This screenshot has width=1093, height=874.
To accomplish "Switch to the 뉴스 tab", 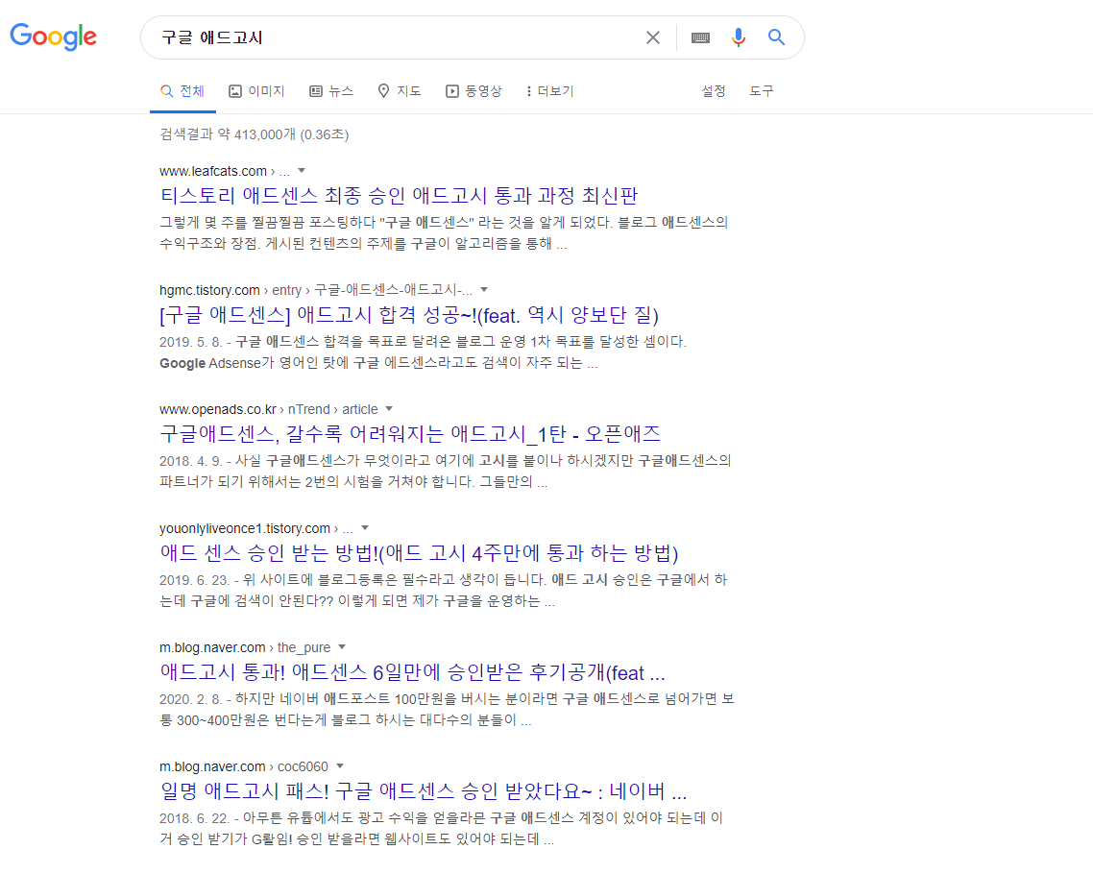I will pos(331,91).
